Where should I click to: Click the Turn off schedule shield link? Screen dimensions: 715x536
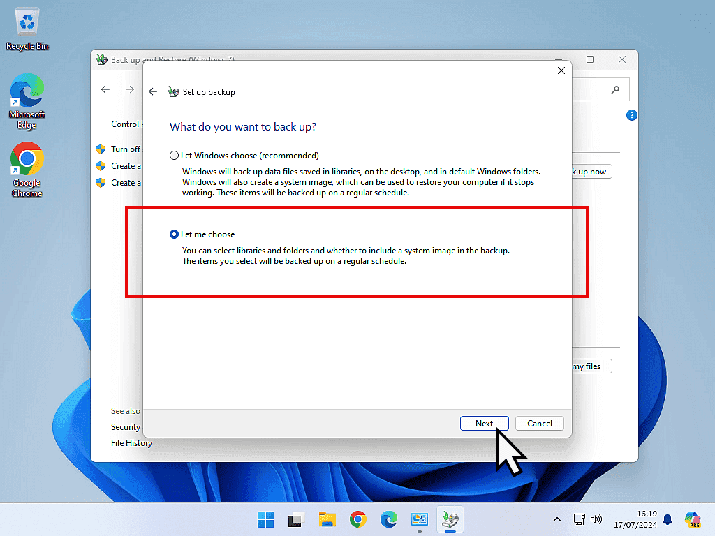click(x=126, y=149)
